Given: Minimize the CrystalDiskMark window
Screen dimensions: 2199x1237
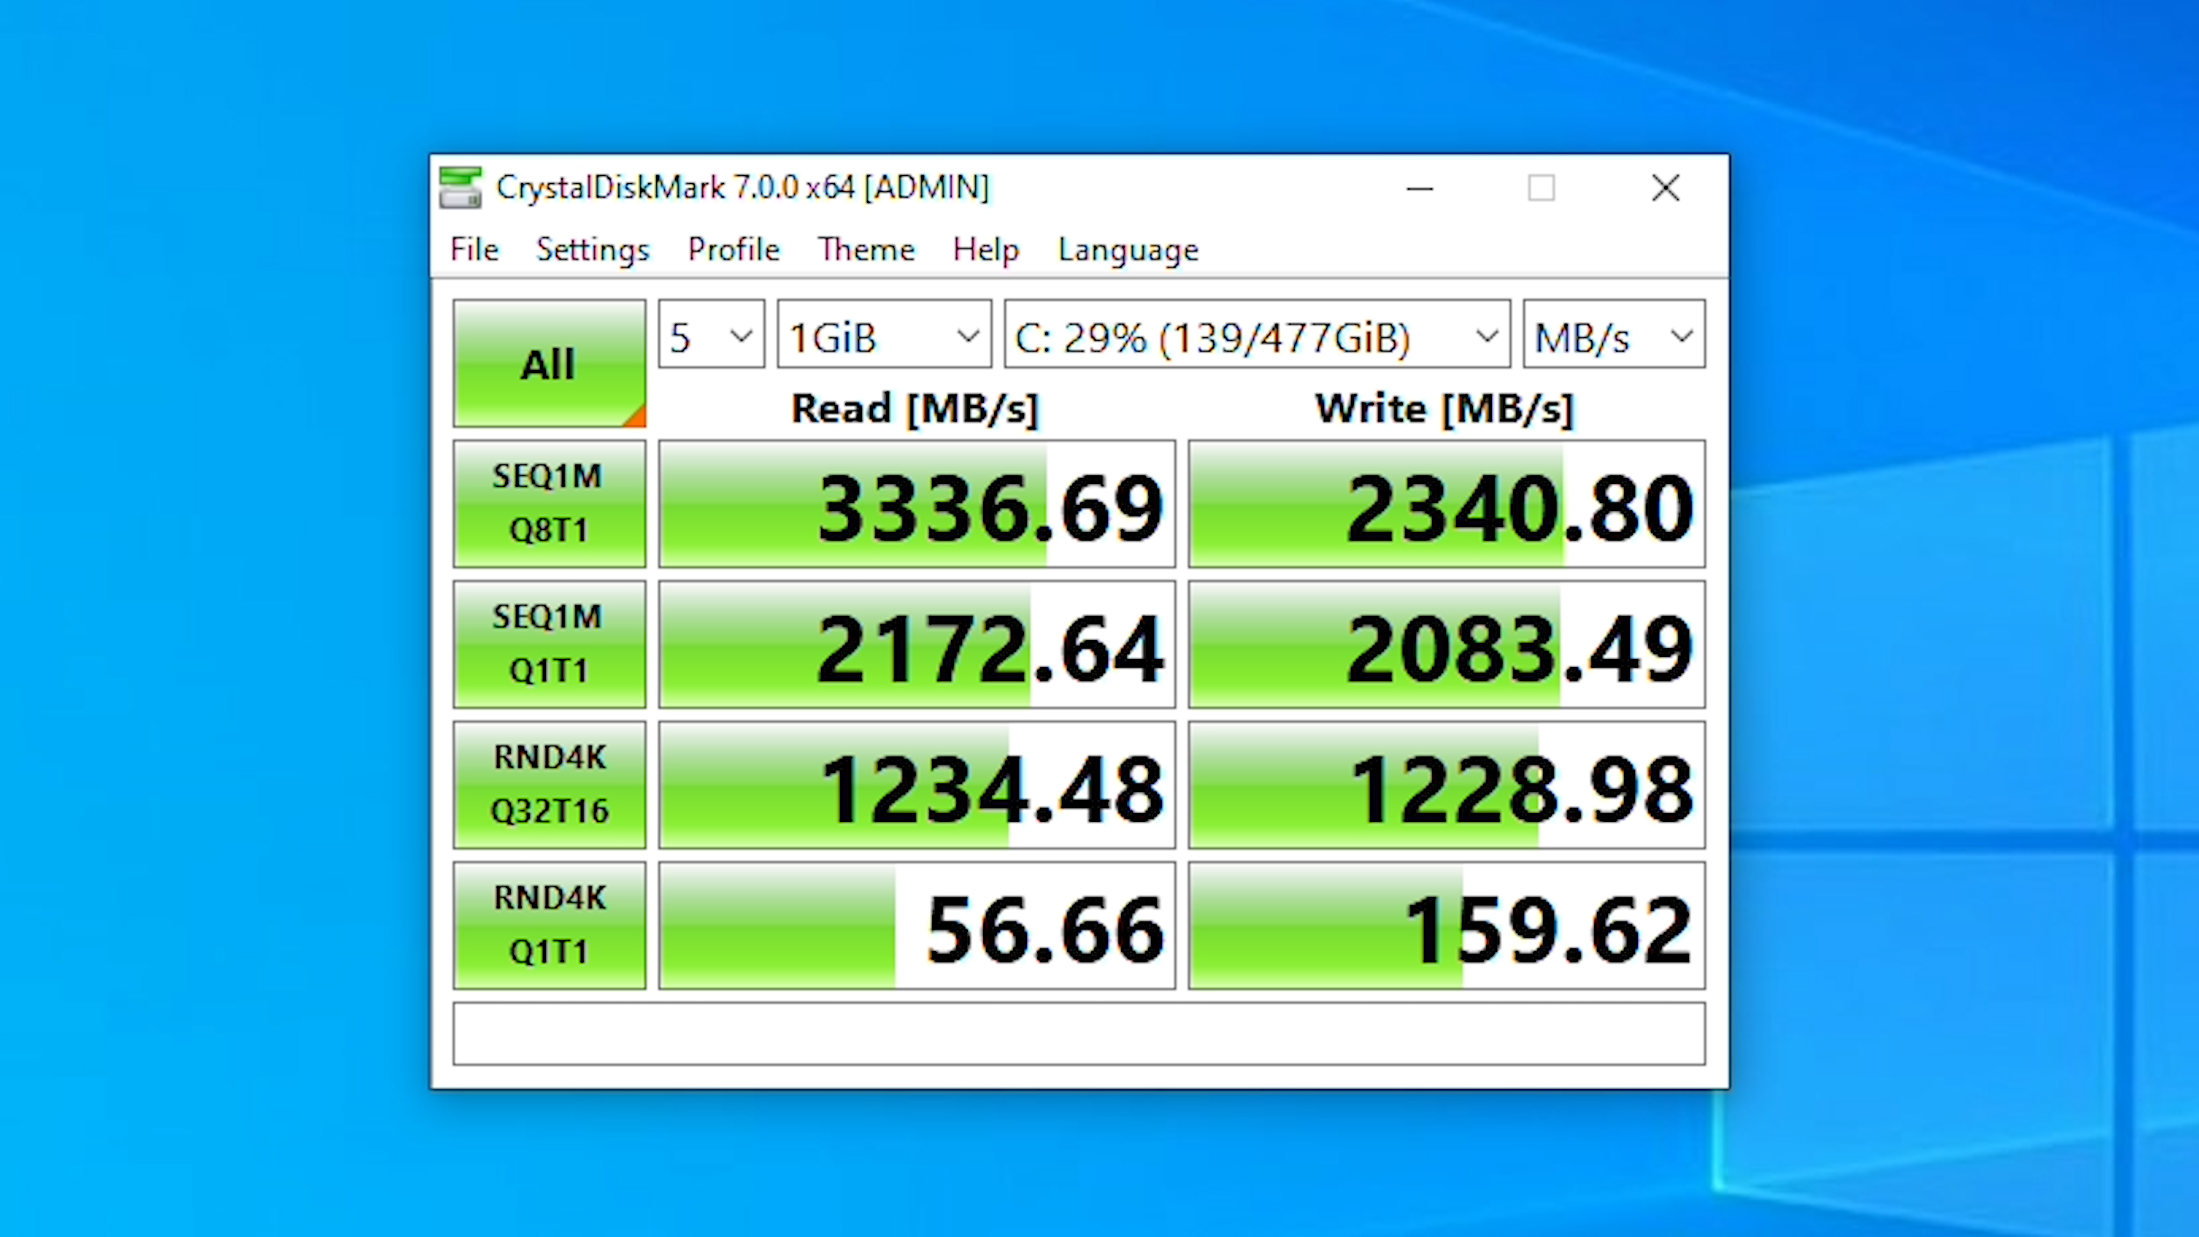Looking at the screenshot, I should tap(1420, 188).
